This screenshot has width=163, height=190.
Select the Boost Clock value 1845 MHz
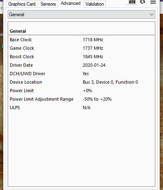coord(93,57)
